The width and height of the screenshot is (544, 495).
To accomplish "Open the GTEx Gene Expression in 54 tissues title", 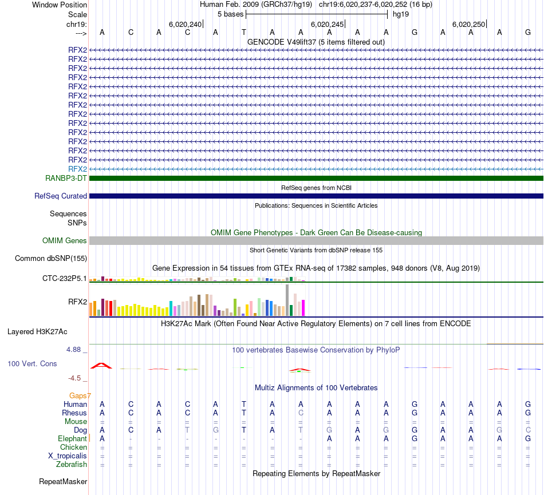I will [316, 268].
